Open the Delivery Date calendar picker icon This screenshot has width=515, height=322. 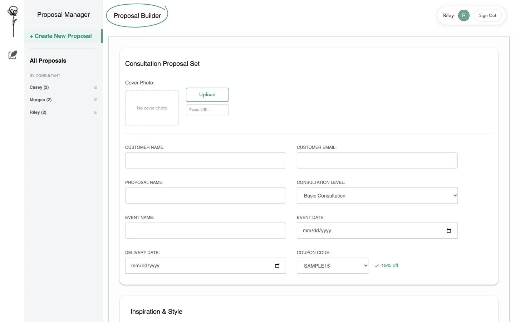pyautogui.click(x=277, y=266)
